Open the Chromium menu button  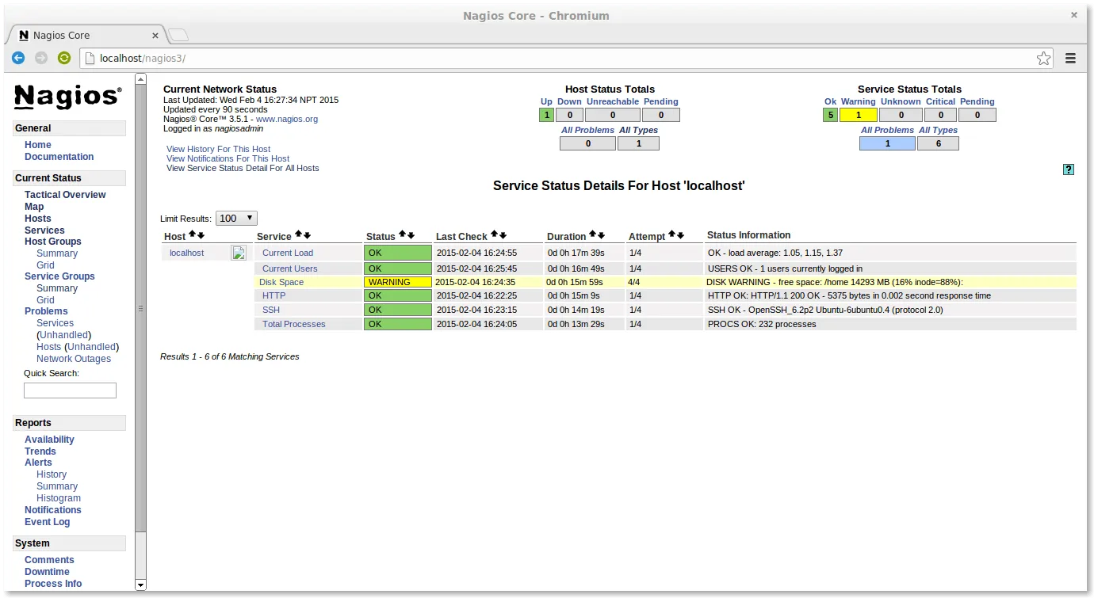click(x=1070, y=58)
